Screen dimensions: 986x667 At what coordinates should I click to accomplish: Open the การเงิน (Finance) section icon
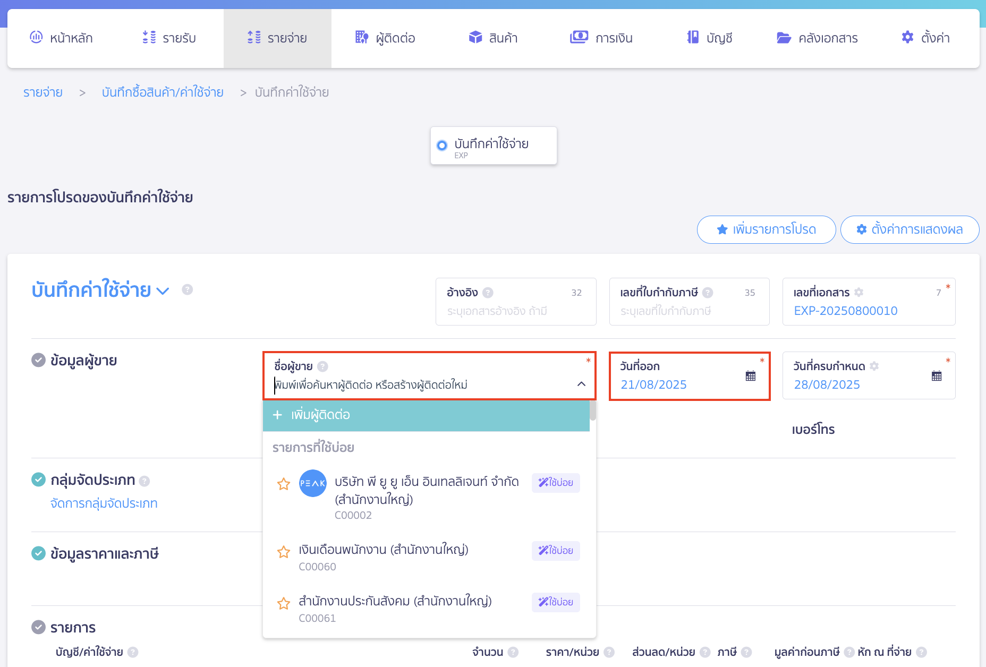(579, 37)
